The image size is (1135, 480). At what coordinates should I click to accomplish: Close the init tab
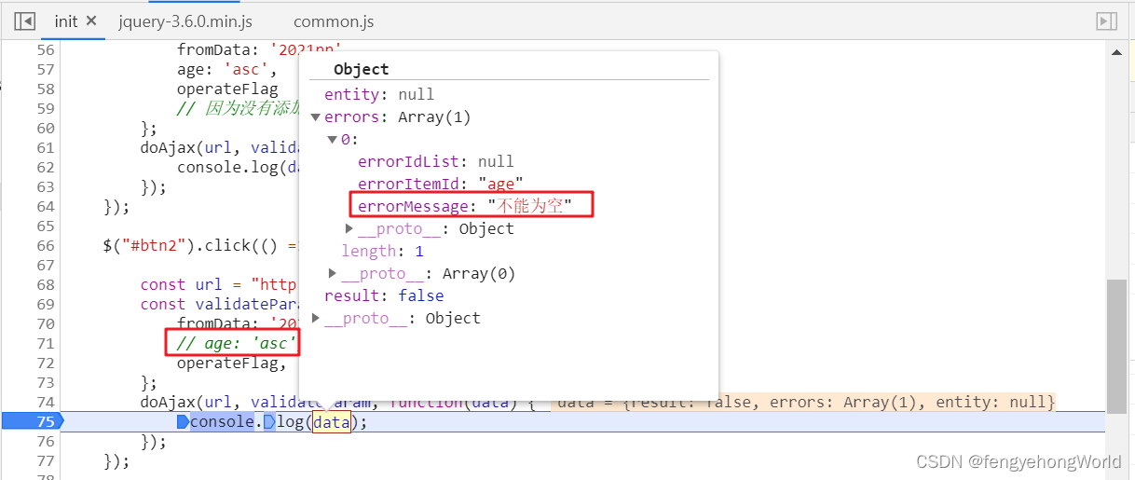pos(91,21)
